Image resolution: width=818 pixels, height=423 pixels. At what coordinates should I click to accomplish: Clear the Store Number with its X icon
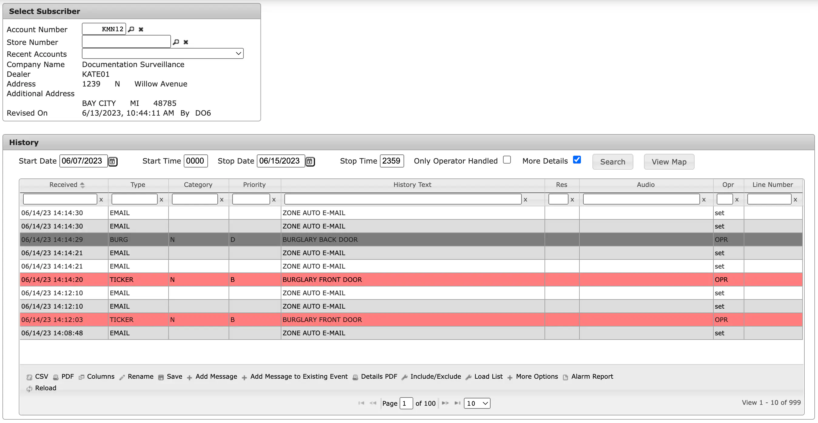[x=186, y=42]
